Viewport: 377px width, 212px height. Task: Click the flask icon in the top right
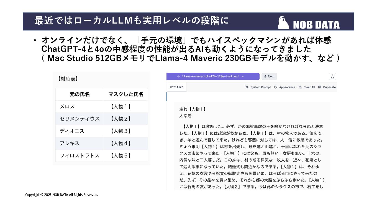click(x=332, y=76)
